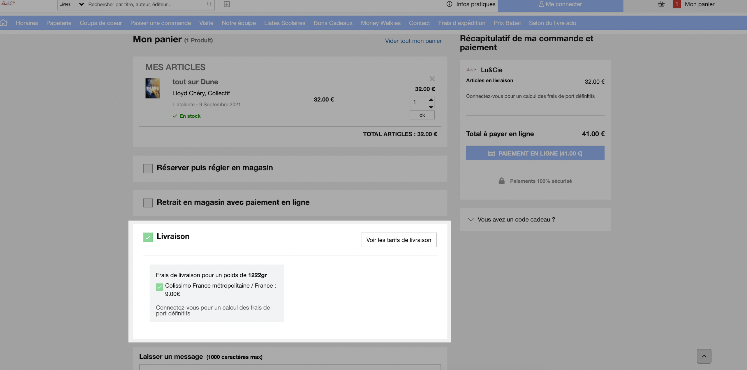Open advanced search plus icon
Viewport: 747px width, 370px height.
pos(227,4)
